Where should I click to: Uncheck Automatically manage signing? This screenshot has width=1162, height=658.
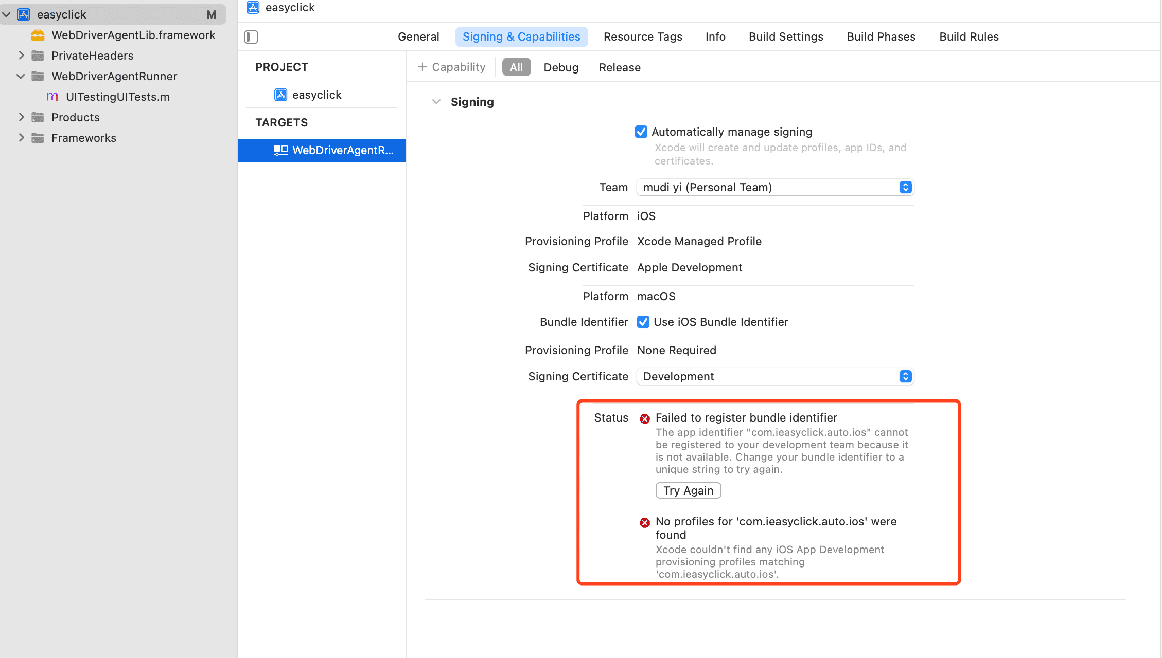pos(641,132)
